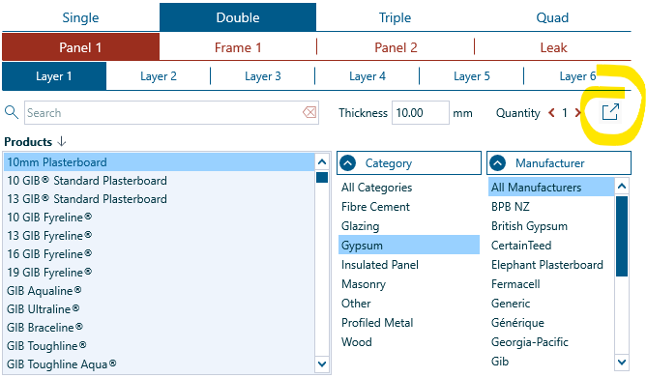Viewport: 647px width, 378px height.
Task: Choose 'Fibre Cement' category
Action: pos(409,206)
